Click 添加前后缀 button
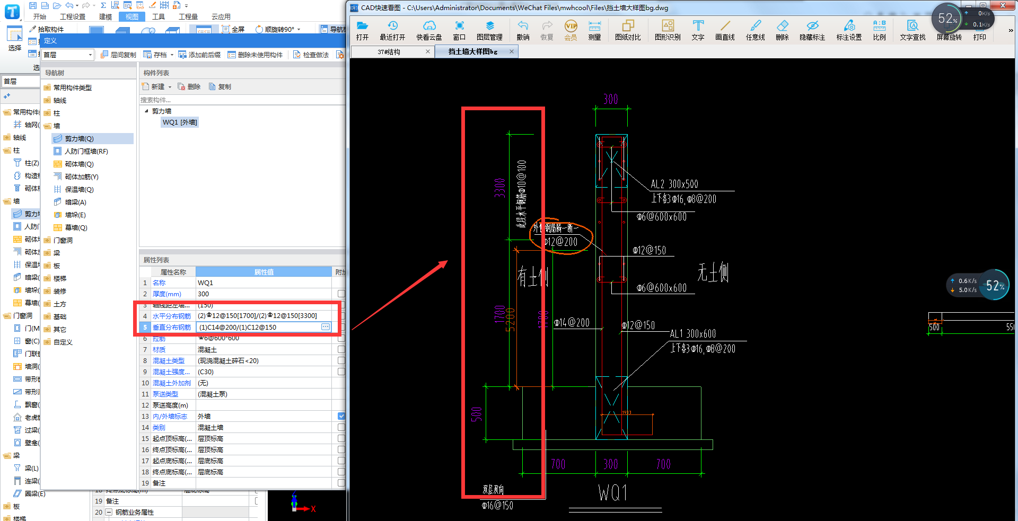 tap(200, 55)
